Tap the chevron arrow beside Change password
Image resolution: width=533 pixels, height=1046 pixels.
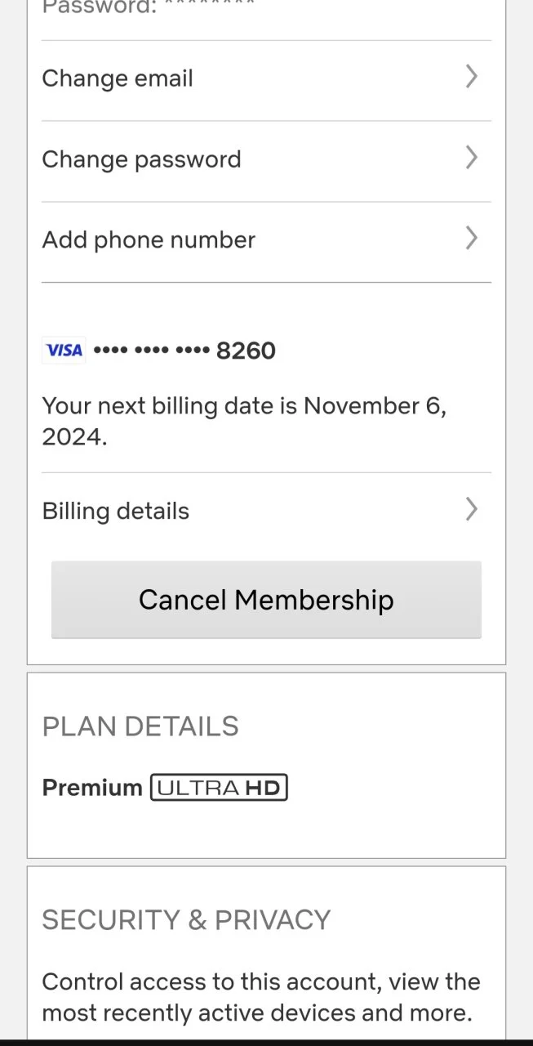pyautogui.click(x=471, y=158)
